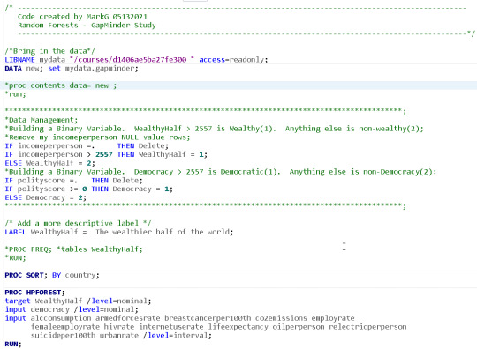This screenshot has width=477, height=349.
Task: Click the variable 'lifeexpectancy' in input list
Action: click(238, 327)
